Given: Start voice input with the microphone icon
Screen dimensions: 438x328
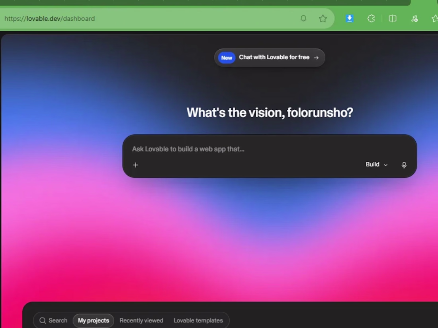Looking at the screenshot, I should pyautogui.click(x=404, y=165).
